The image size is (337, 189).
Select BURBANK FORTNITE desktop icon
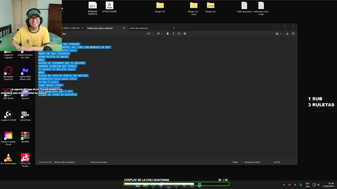pos(93,9)
